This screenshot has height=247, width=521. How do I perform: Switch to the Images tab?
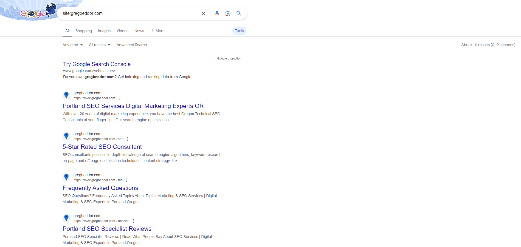(104, 31)
